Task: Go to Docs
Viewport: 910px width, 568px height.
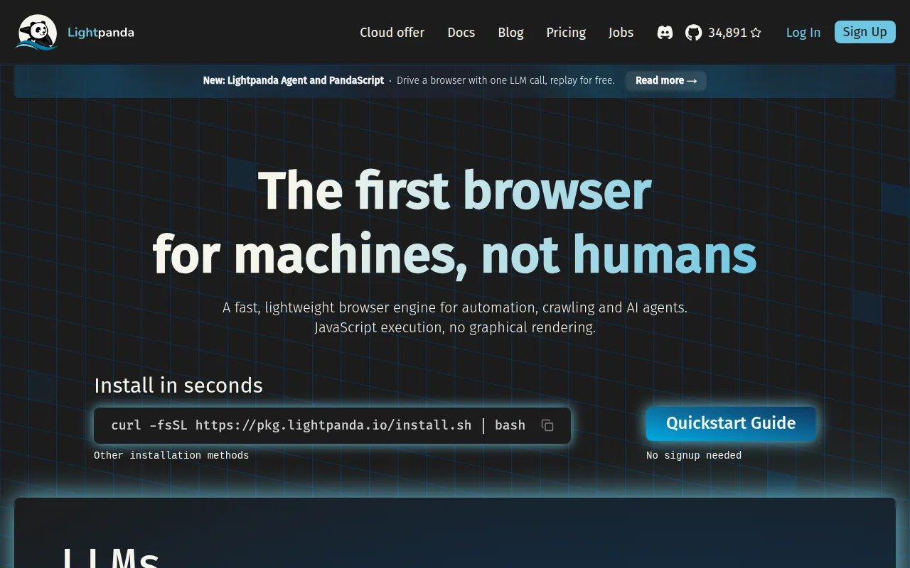Action: (x=461, y=33)
